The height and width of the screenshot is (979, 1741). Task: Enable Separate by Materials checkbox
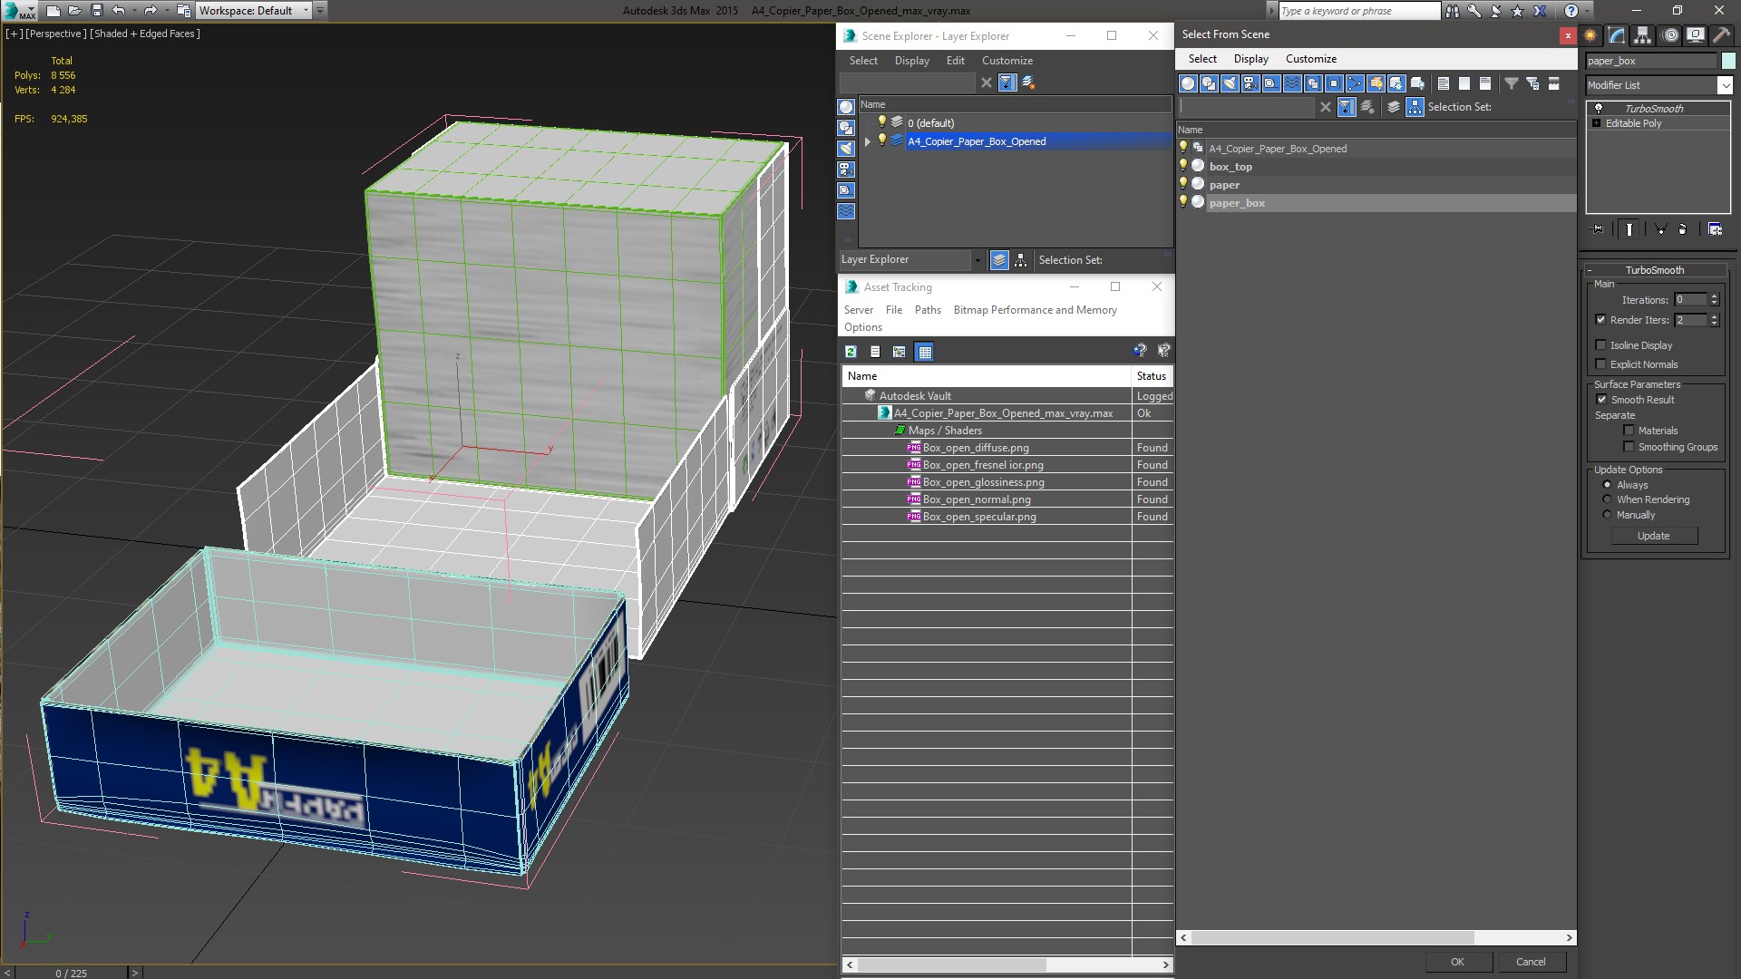tap(1629, 431)
